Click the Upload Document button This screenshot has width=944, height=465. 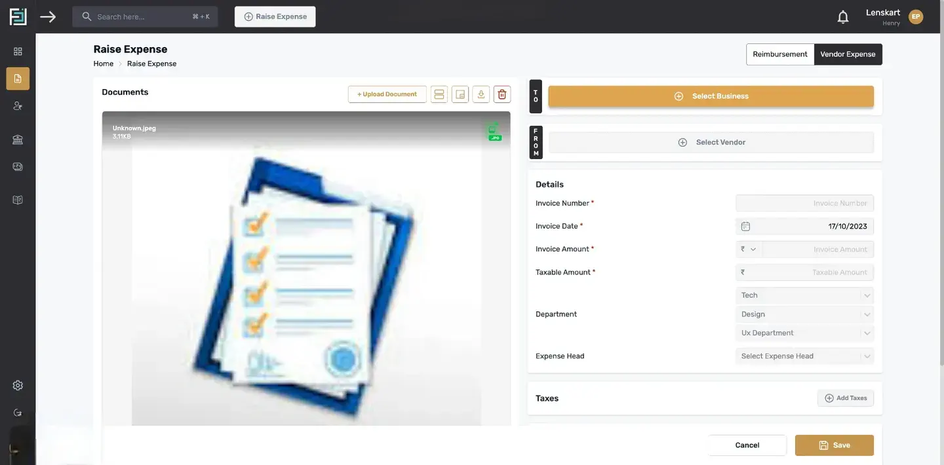(x=387, y=94)
